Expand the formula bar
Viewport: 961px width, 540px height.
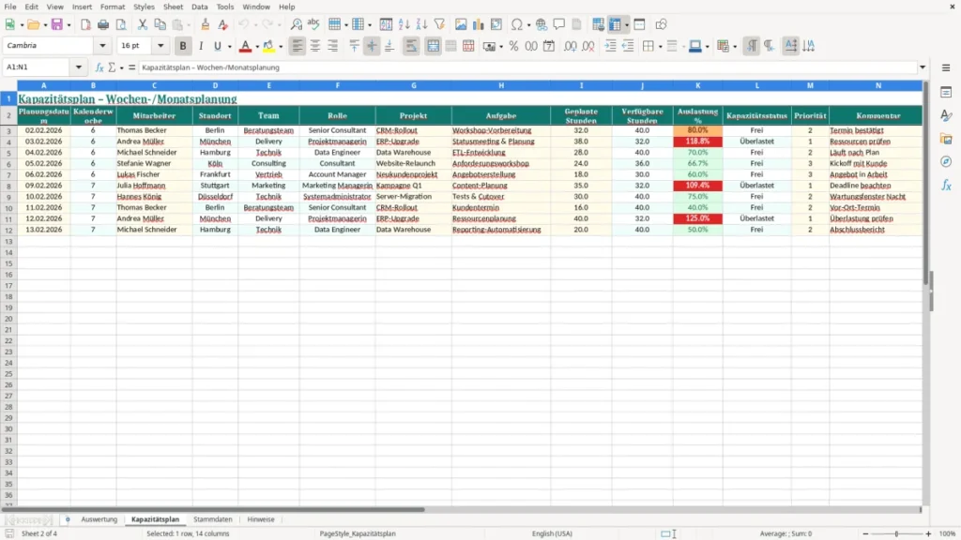coord(923,67)
